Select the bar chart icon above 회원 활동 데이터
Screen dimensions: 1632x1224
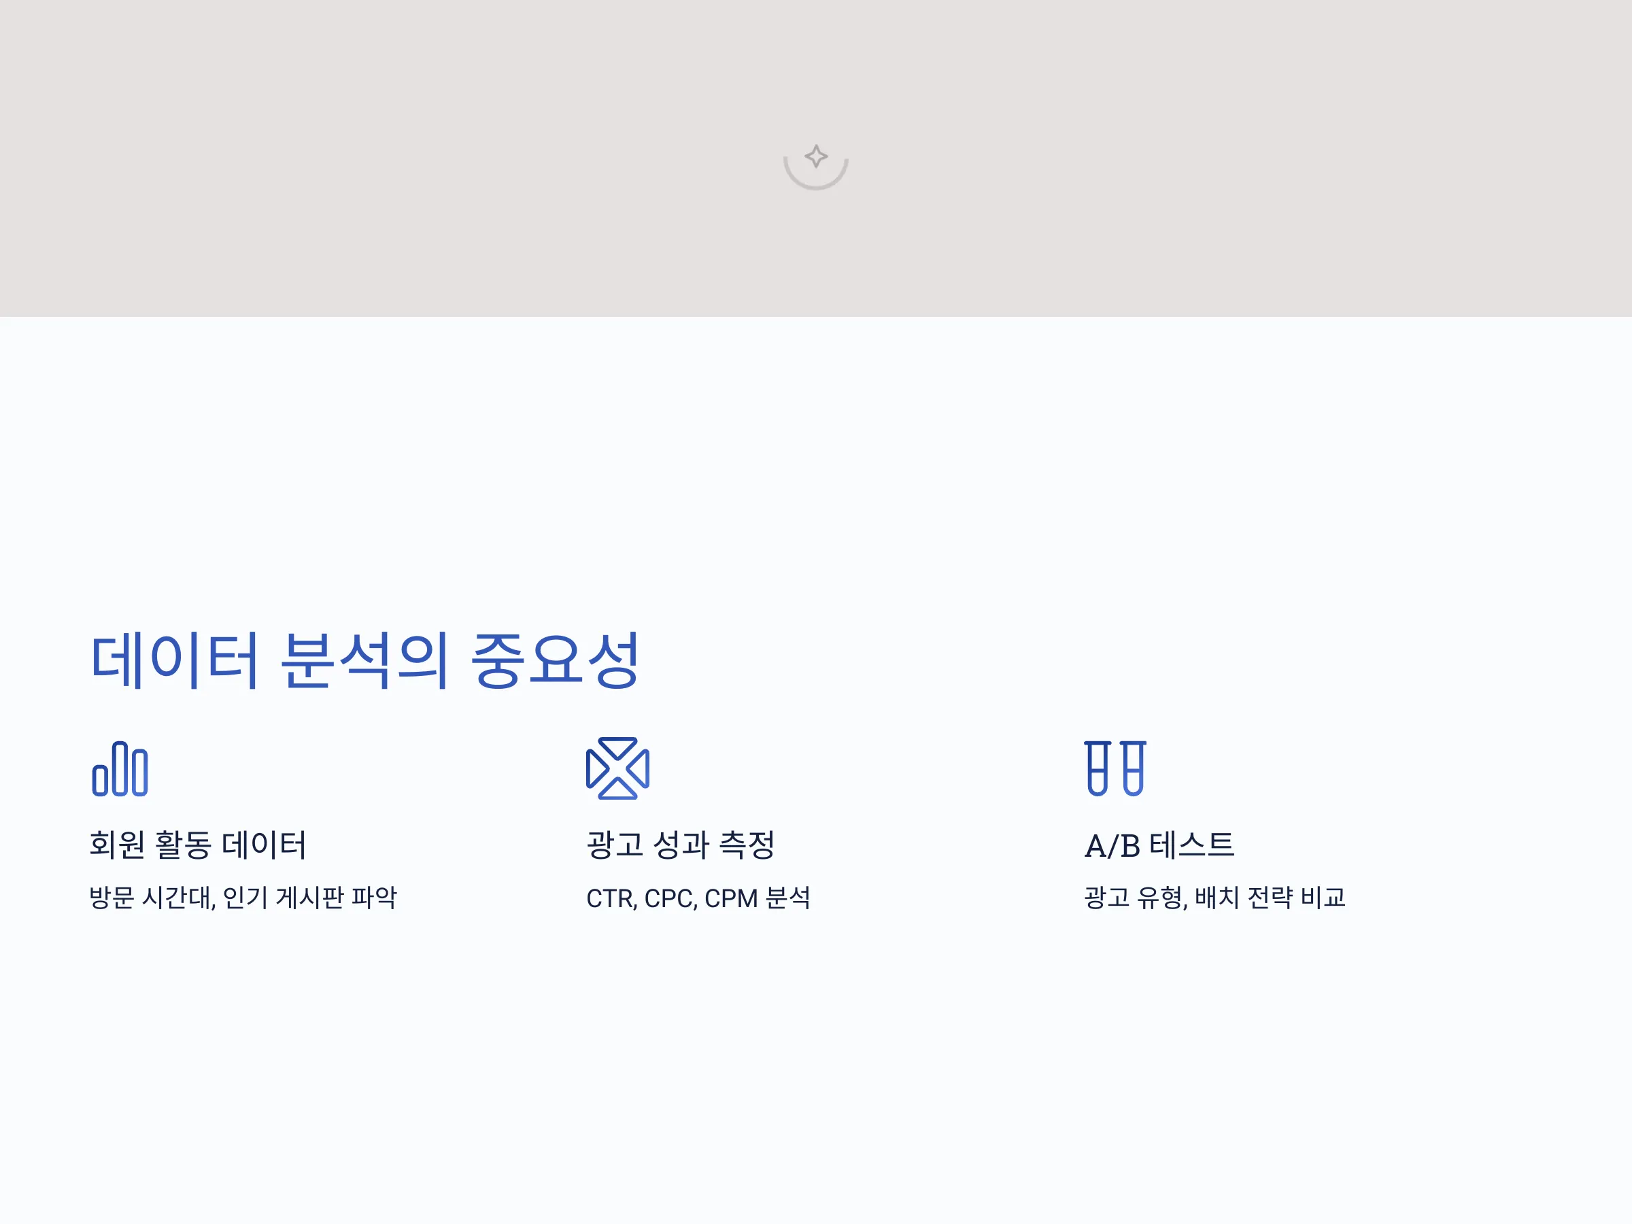click(120, 769)
